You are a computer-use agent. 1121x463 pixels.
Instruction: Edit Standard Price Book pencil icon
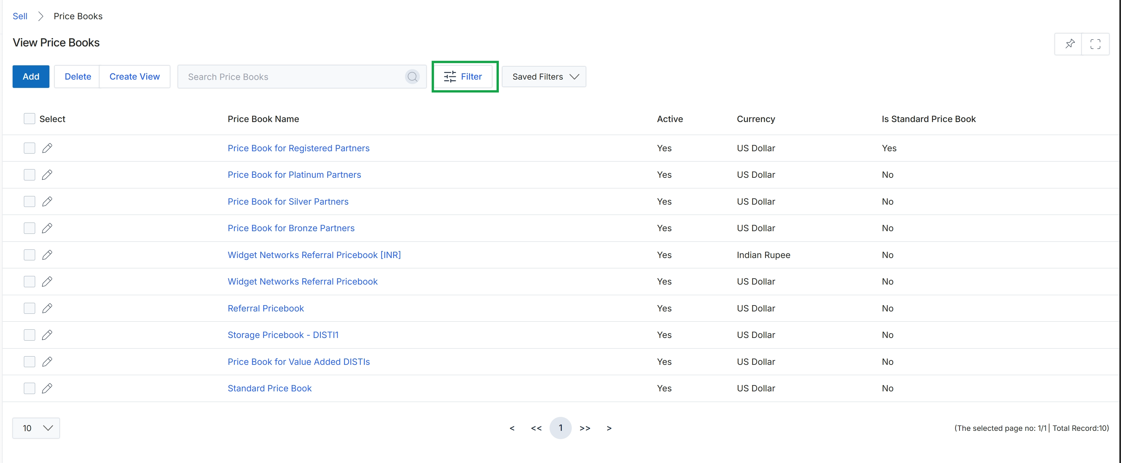47,388
